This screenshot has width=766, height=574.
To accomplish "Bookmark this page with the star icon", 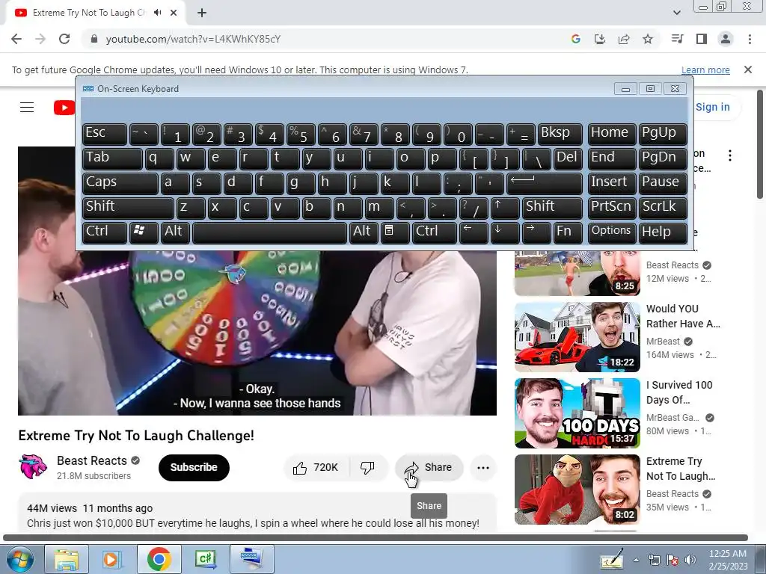I will click(x=648, y=39).
